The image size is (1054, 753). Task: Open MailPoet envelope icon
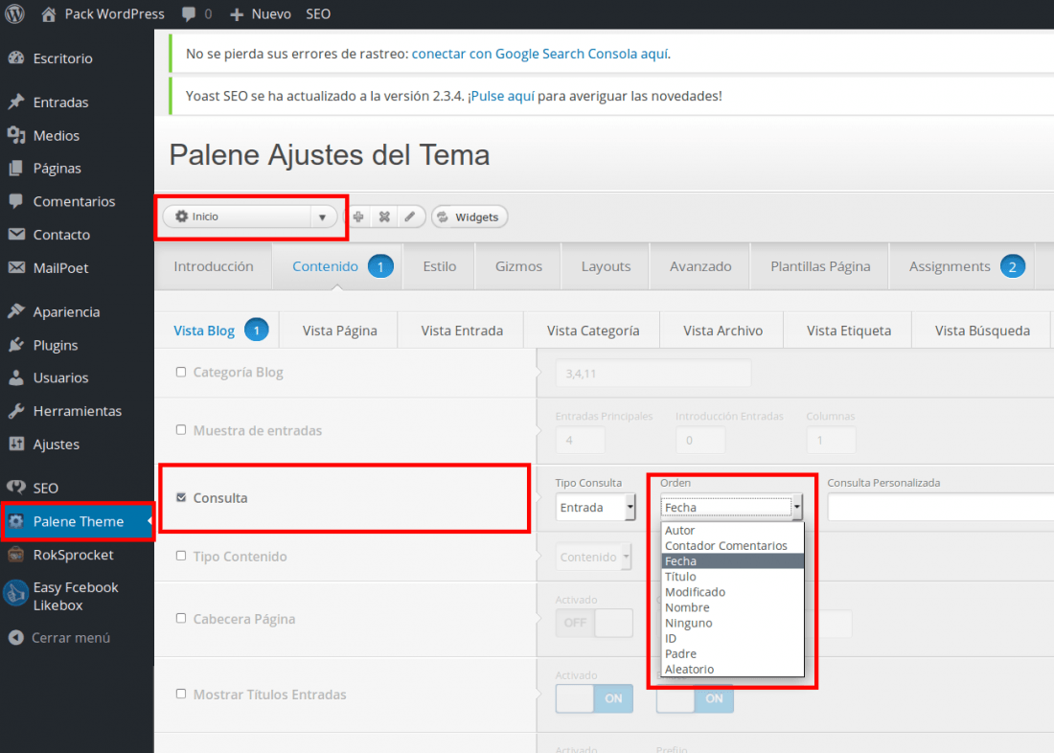coord(16,267)
